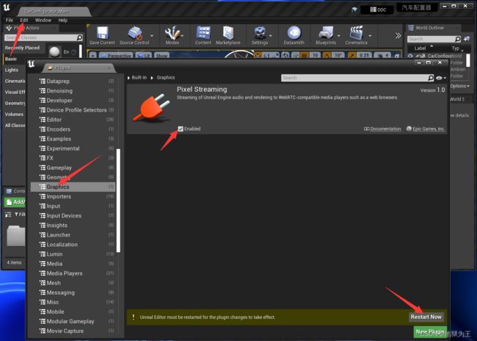Open the Epic Games, Inc. link
This screenshot has width=477, height=341.
[426, 129]
